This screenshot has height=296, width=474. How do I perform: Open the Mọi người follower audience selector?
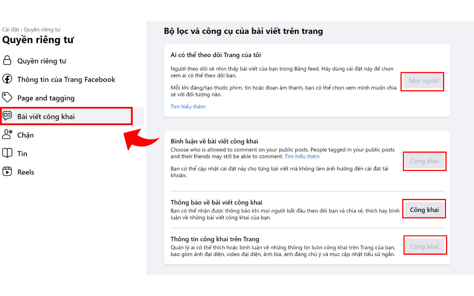tap(424, 81)
